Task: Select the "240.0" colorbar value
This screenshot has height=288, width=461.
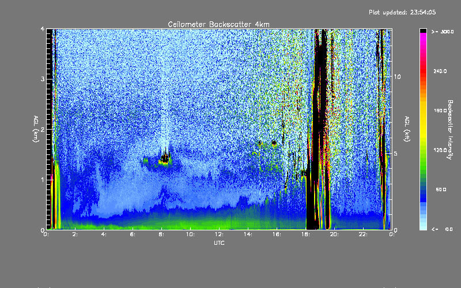Action: (x=440, y=71)
